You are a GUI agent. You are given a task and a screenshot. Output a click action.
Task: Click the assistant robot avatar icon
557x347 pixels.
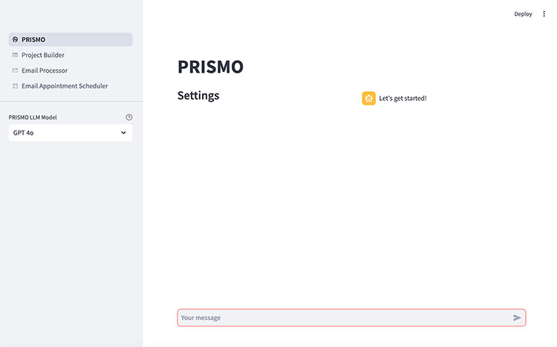pyautogui.click(x=368, y=98)
